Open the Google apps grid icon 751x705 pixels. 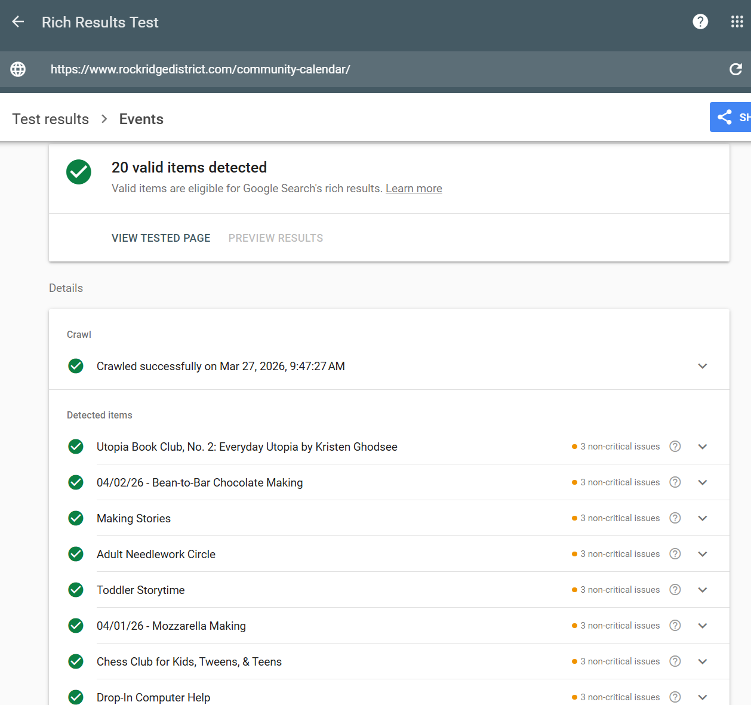[x=737, y=21]
